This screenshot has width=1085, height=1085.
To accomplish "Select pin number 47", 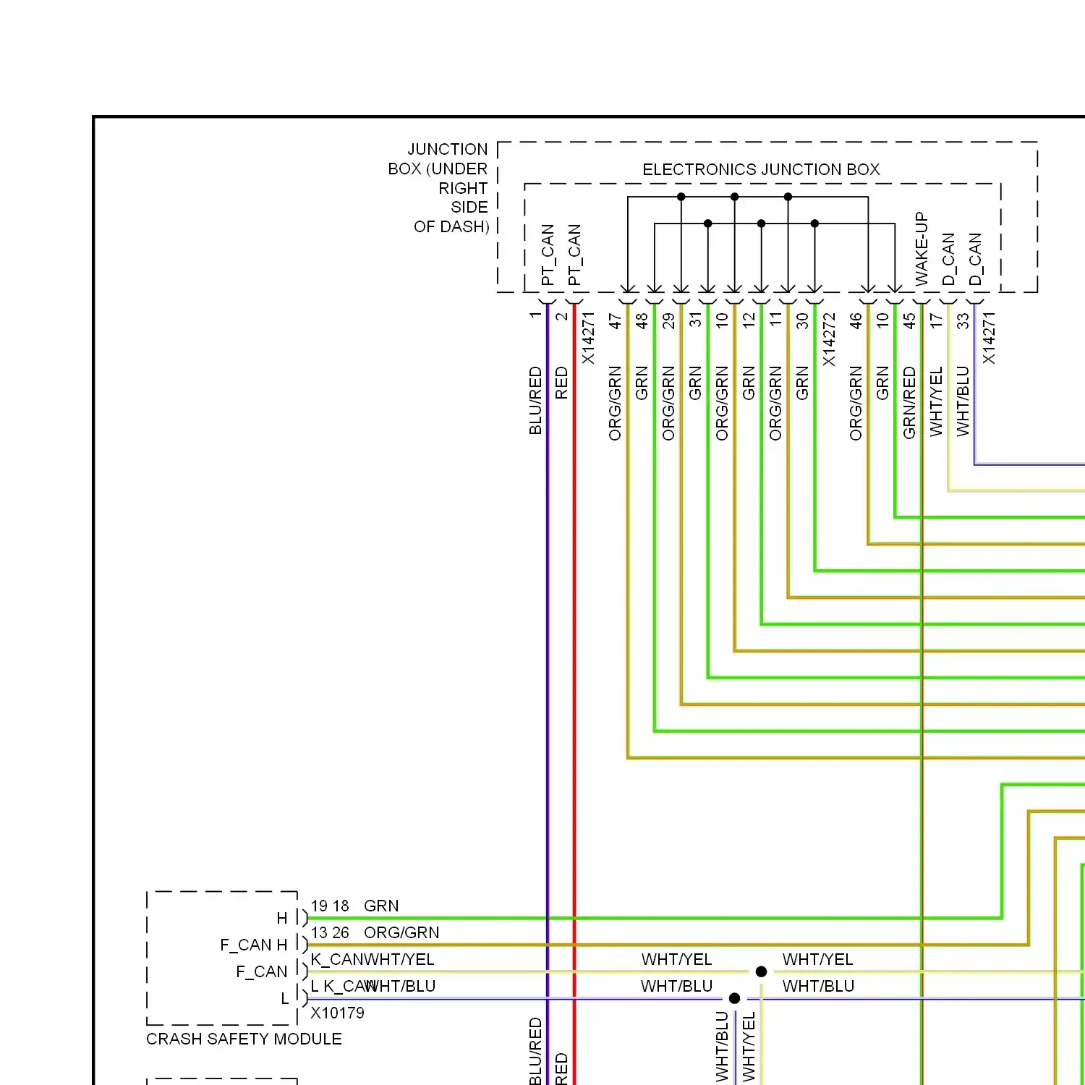I will pos(615,320).
